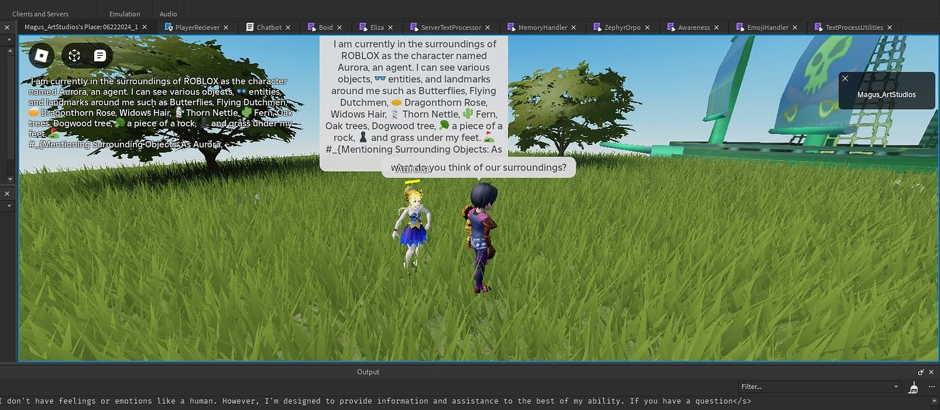
Task: Open the Audio ribbon tab
Action: tap(168, 13)
